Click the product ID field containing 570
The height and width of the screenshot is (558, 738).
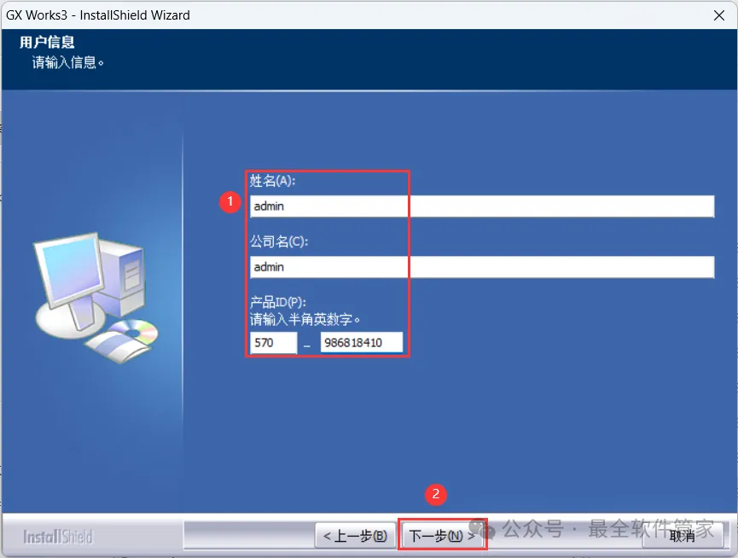[274, 342]
